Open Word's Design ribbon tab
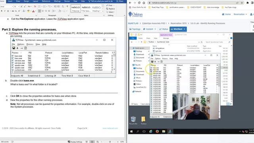 click(27, 1)
